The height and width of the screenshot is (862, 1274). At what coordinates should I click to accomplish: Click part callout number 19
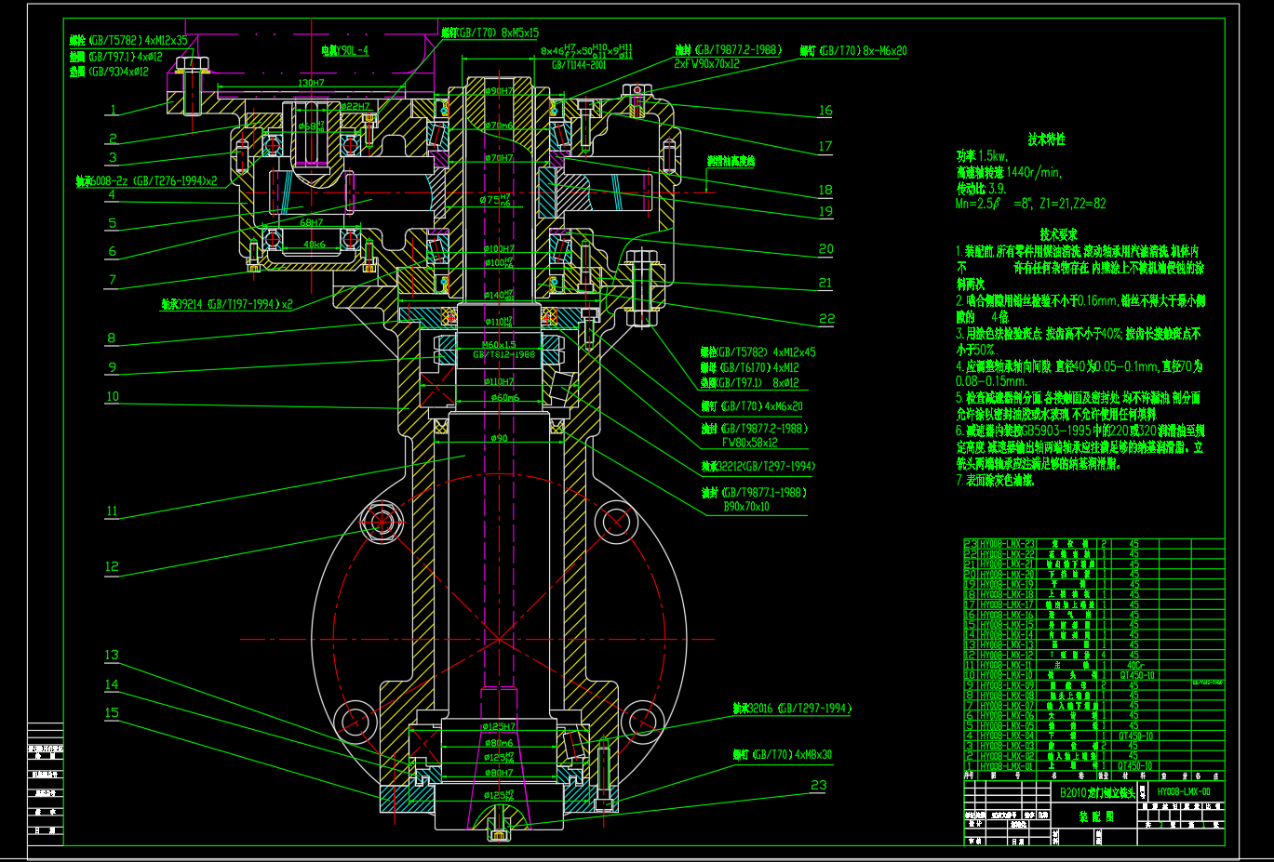pyautogui.click(x=825, y=211)
